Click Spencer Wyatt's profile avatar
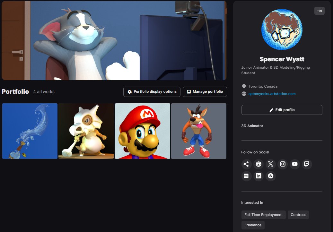The image size is (333, 232). [282, 30]
